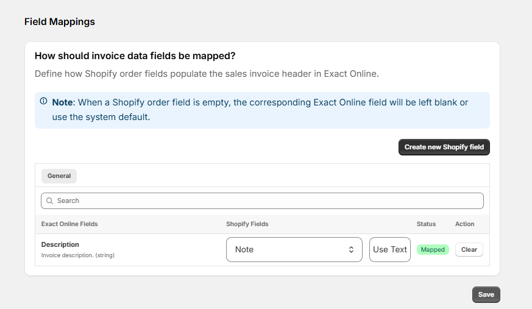Screen dimensions: 532x309
Task: Click the note text about empty Shopify fields
Action: (x=260, y=110)
